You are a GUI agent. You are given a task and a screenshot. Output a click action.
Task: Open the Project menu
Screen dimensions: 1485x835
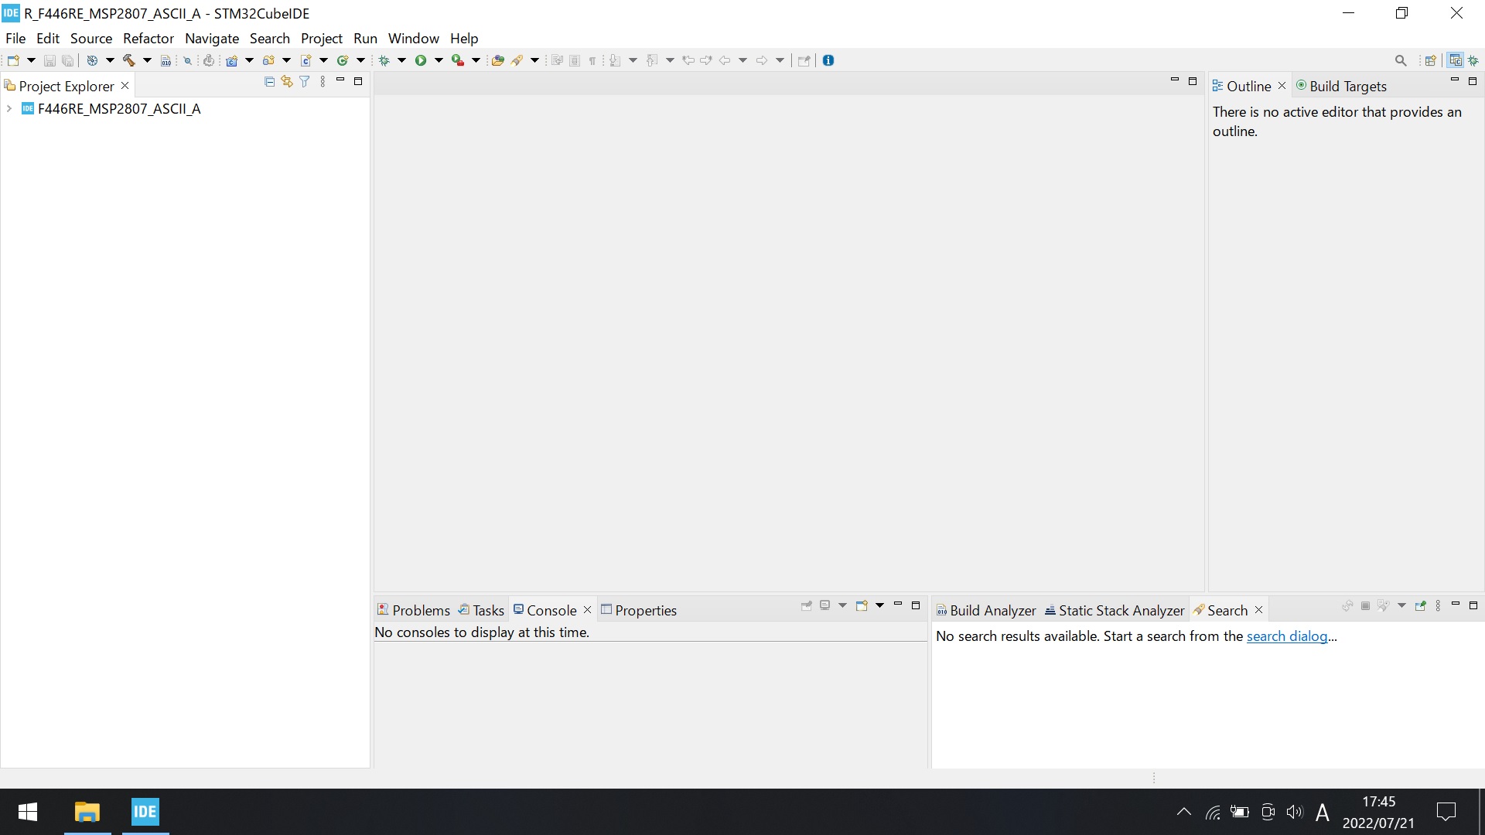tap(321, 38)
